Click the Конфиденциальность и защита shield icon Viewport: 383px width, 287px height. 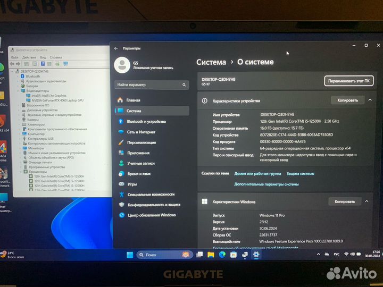click(x=122, y=205)
